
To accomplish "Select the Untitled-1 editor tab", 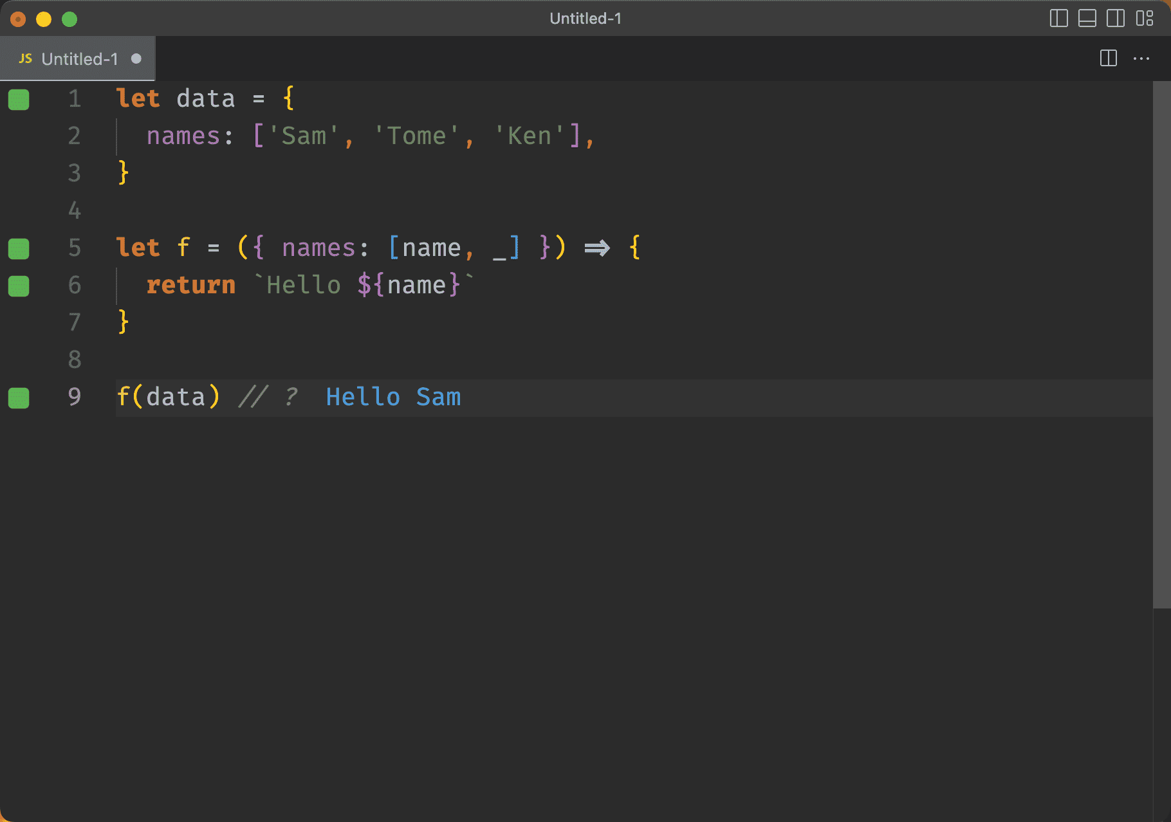I will 79,59.
